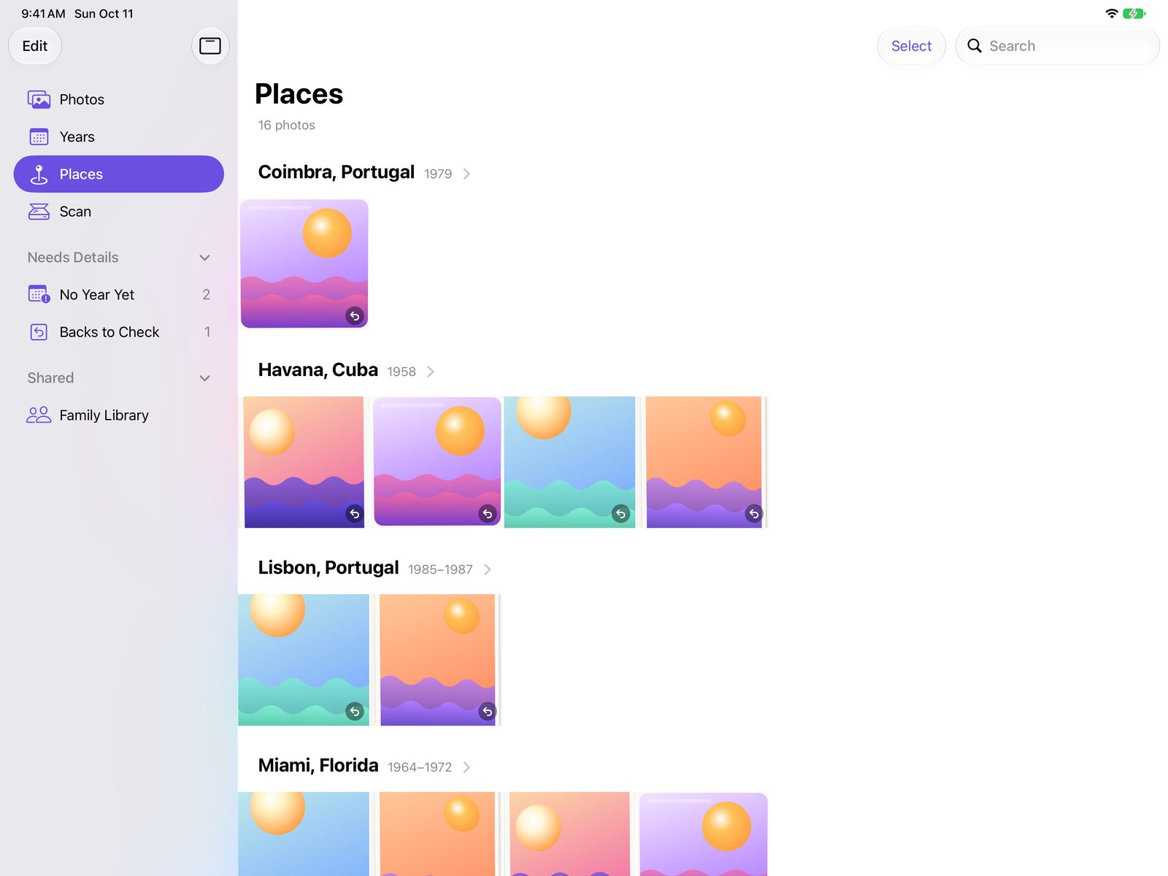The image size is (1168, 876).
Task: Collapse the Shared section
Action: pyautogui.click(x=205, y=378)
